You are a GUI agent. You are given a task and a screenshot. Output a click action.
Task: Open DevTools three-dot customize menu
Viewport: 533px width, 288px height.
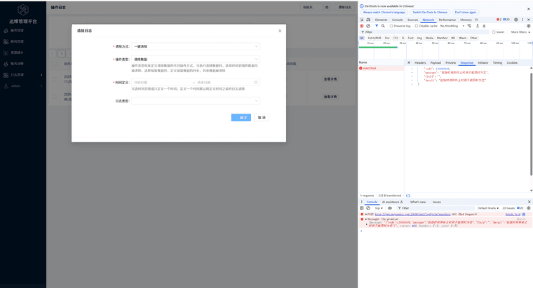522,20
